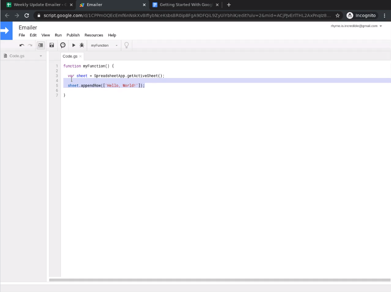
Task: Go back with browser back arrow
Action: tap(7, 15)
